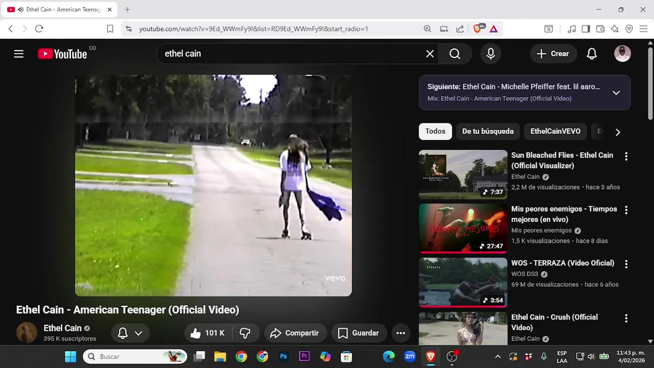Open the Ethel Cain channel name
Screen dimensions: 654x368
click(x=62, y=328)
